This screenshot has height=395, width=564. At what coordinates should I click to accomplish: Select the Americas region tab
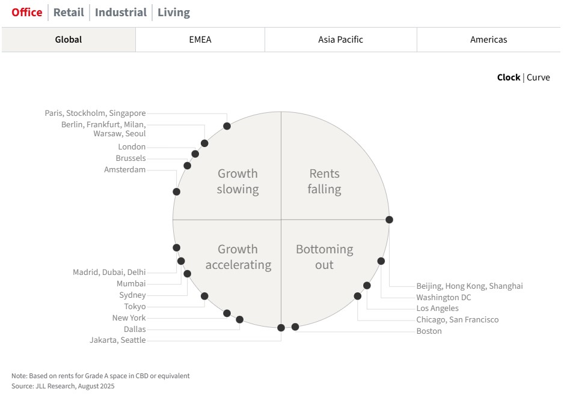488,40
